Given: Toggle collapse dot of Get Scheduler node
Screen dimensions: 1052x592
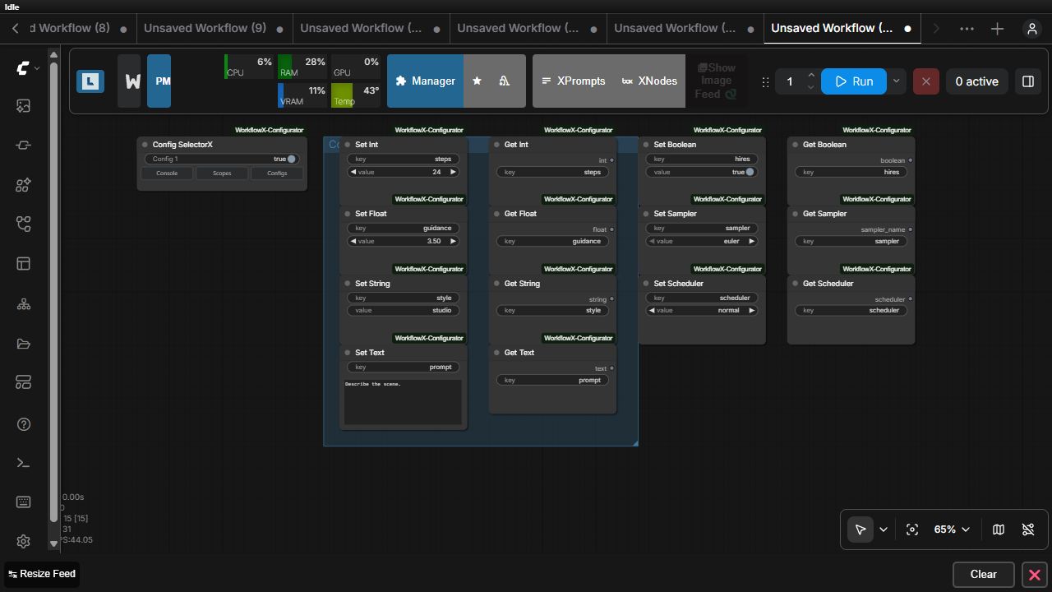Looking at the screenshot, I should pos(795,284).
